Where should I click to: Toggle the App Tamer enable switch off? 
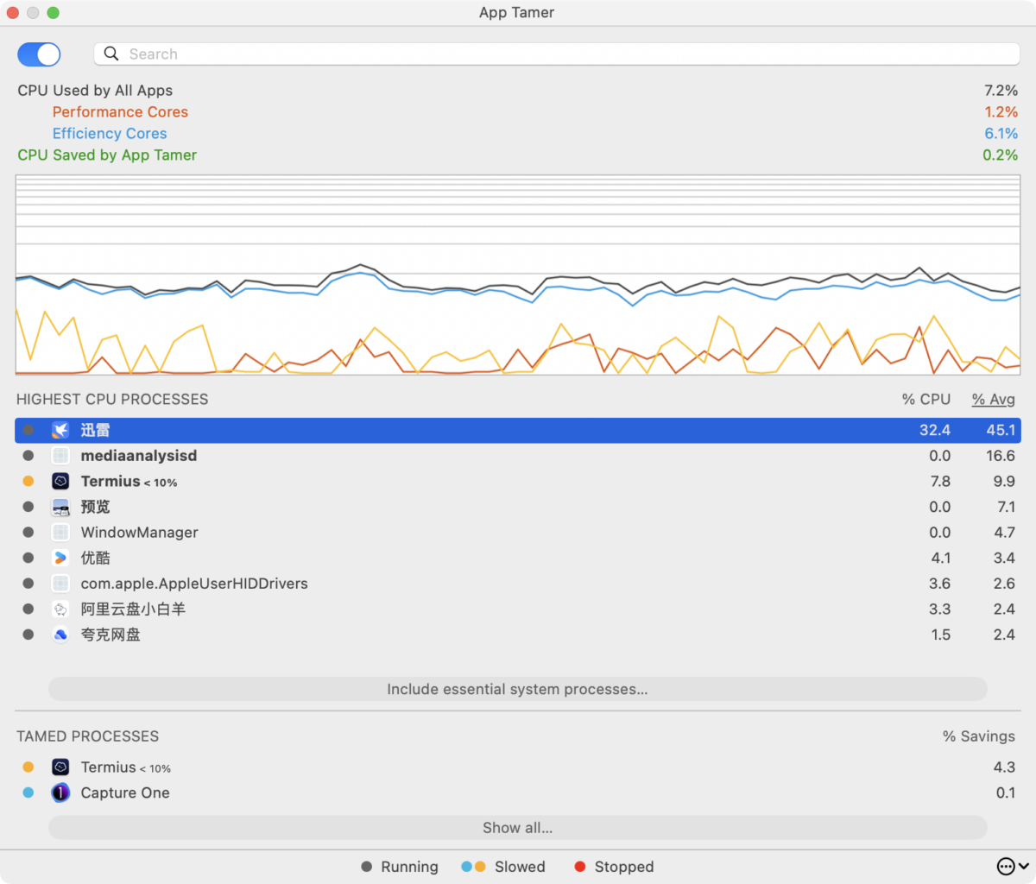[x=39, y=54]
